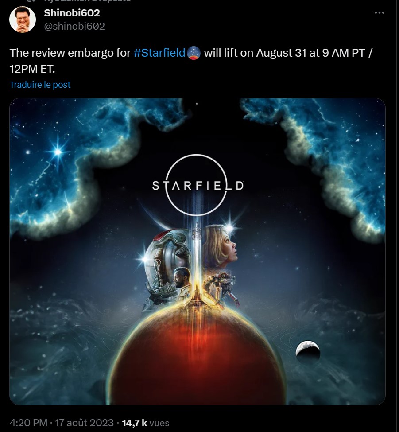Click the Starfield circular logo in the poster
399x432 pixels.
coord(198,185)
